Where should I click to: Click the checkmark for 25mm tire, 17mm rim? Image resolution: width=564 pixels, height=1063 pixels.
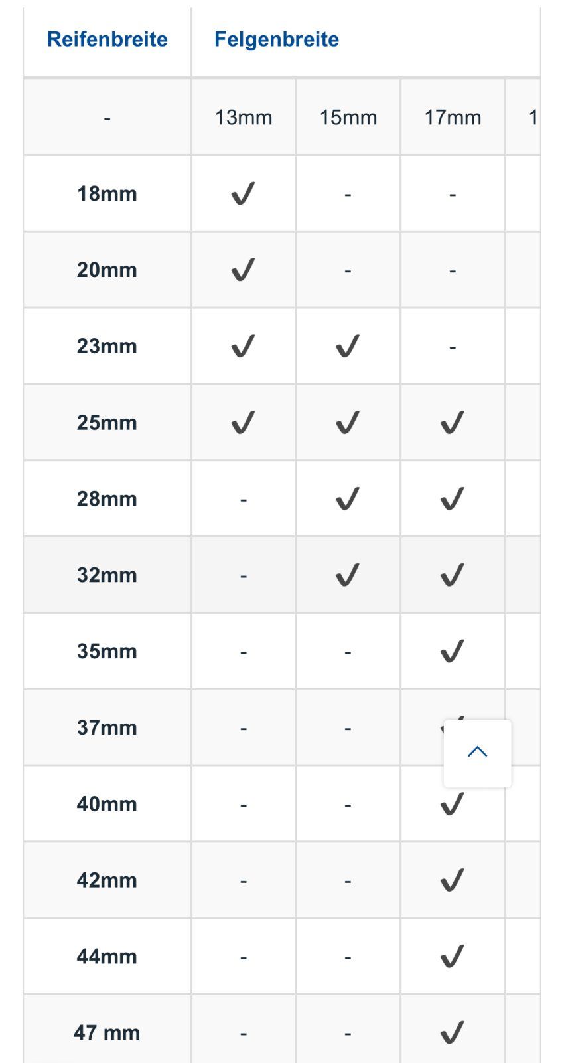point(453,423)
